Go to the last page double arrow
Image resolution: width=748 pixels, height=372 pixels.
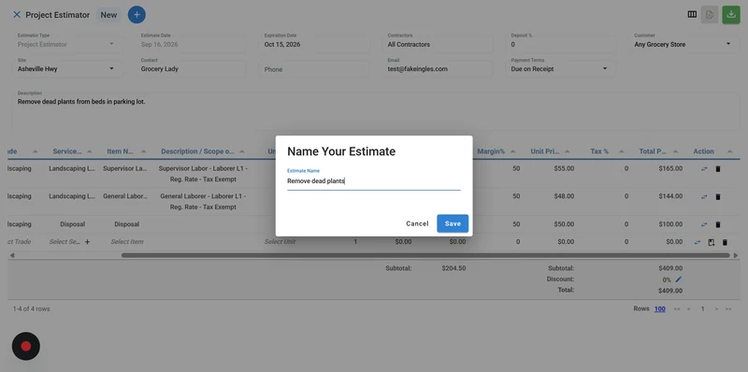(728, 309)
